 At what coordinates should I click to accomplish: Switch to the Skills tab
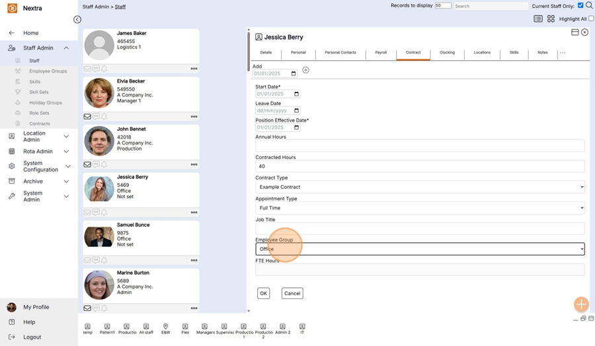514,53
